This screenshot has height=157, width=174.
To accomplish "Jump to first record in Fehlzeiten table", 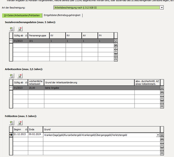I will (162, 135).
